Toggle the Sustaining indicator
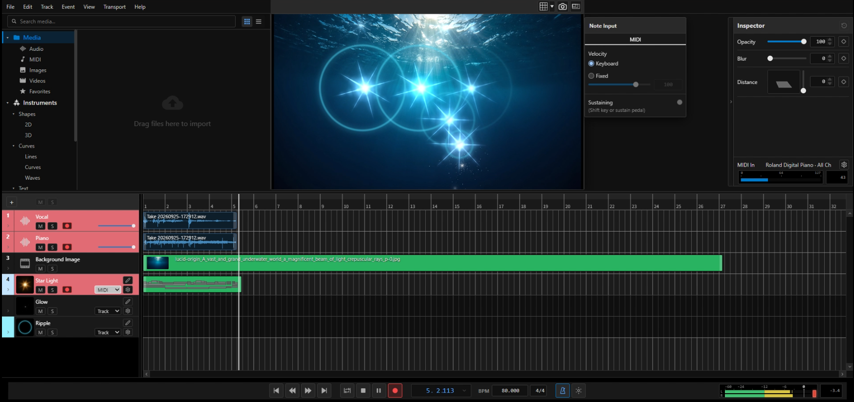Image resolution: width=854 pixels, height=402 pixels. click(679, 102)
